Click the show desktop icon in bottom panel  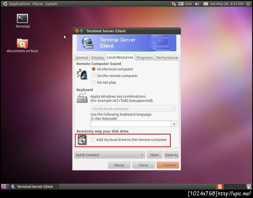pyautogui.click(x=4, y=187)
